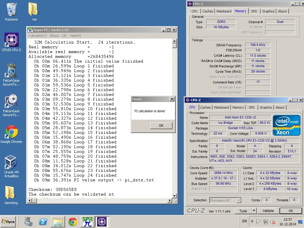Screen dimensions: 304x228
Task: Switch to SPD tab in lower CPU-Z window
Action: 252,107
